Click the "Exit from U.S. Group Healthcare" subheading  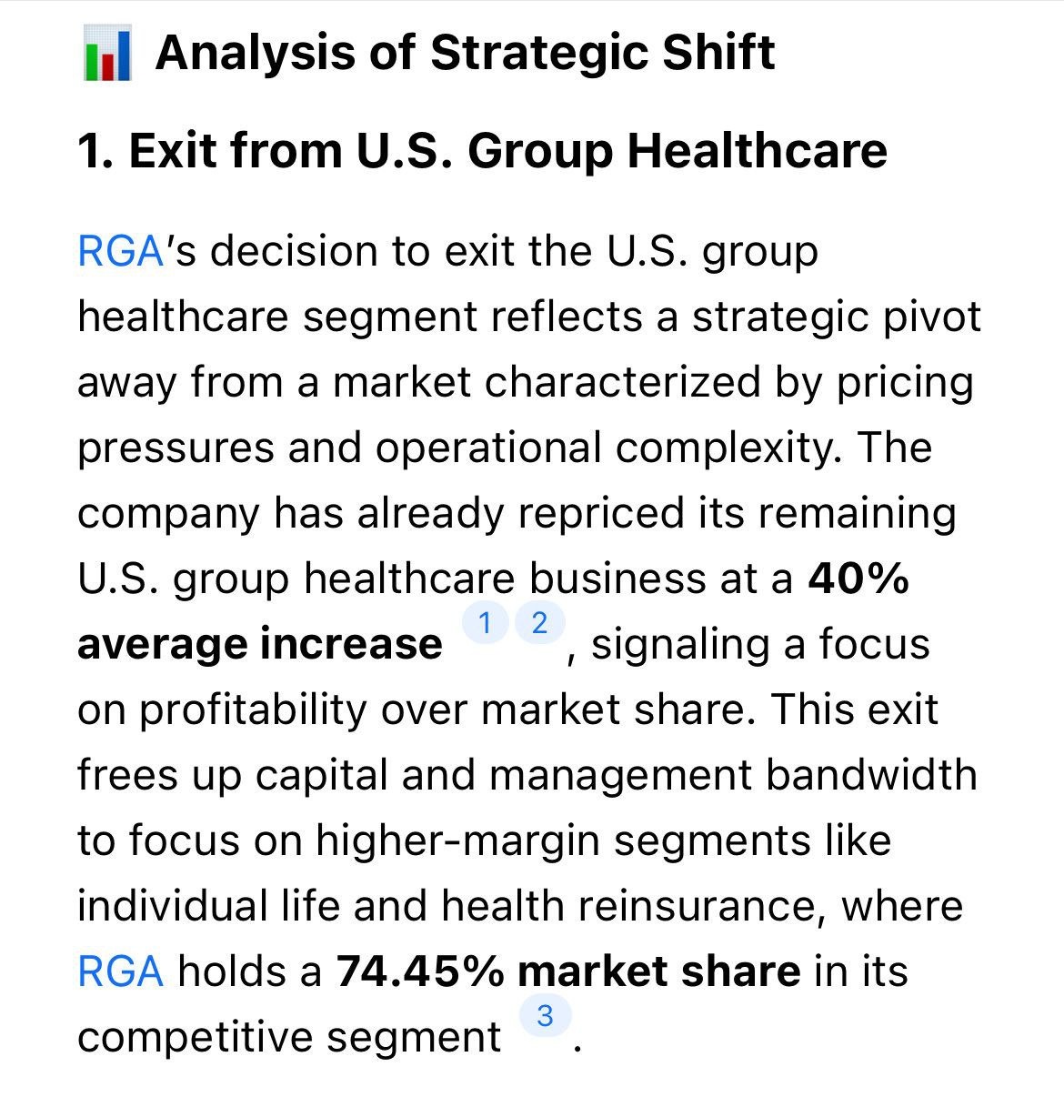coord(482,150)
